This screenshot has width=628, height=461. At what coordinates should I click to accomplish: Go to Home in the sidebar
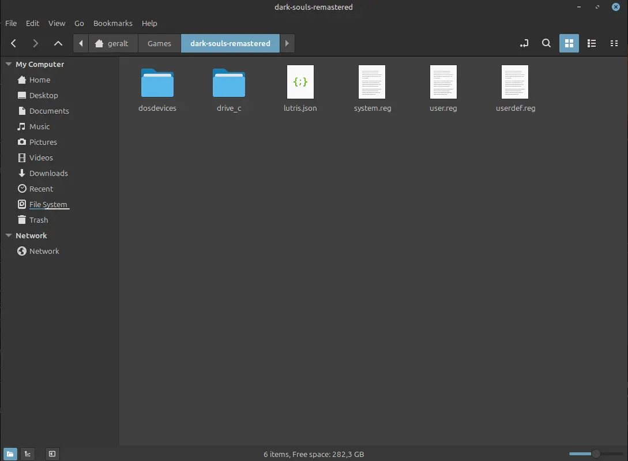[39, 80]
